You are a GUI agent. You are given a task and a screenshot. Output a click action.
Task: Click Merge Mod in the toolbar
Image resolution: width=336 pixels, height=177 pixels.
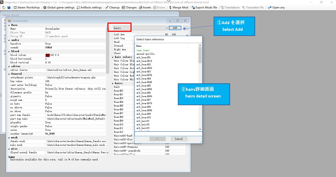coord(178,7)
